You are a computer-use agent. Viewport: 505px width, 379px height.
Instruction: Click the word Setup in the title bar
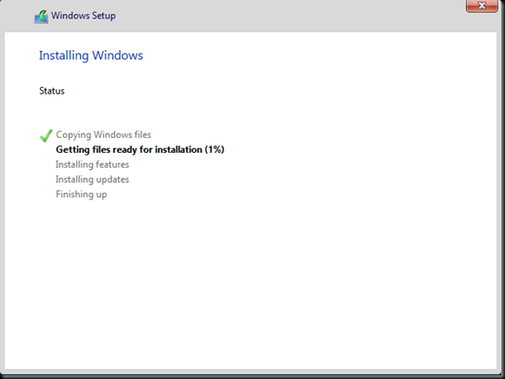104,16
